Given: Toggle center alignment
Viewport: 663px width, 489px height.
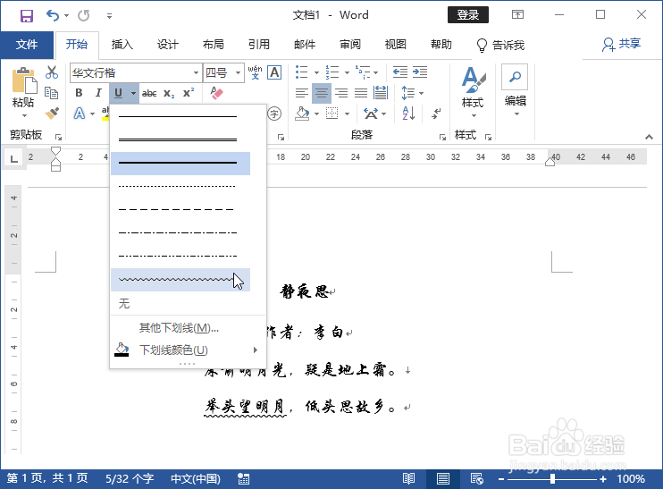Looking at the screenshot, I should (322, 93).
